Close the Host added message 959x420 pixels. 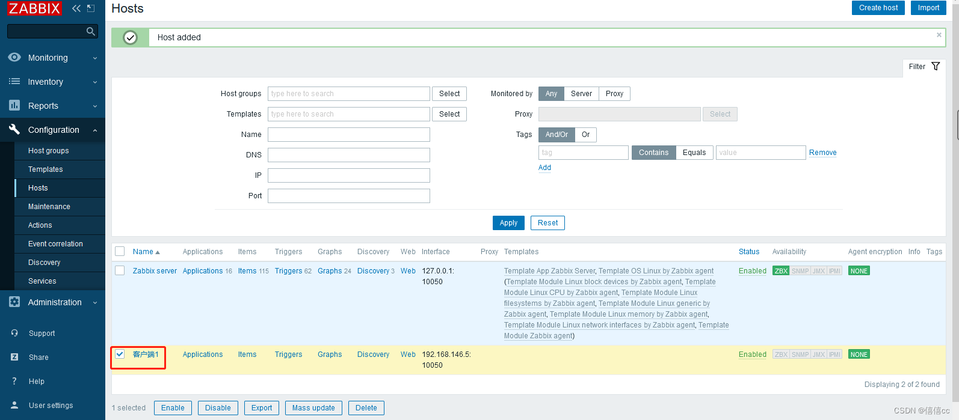939,35
